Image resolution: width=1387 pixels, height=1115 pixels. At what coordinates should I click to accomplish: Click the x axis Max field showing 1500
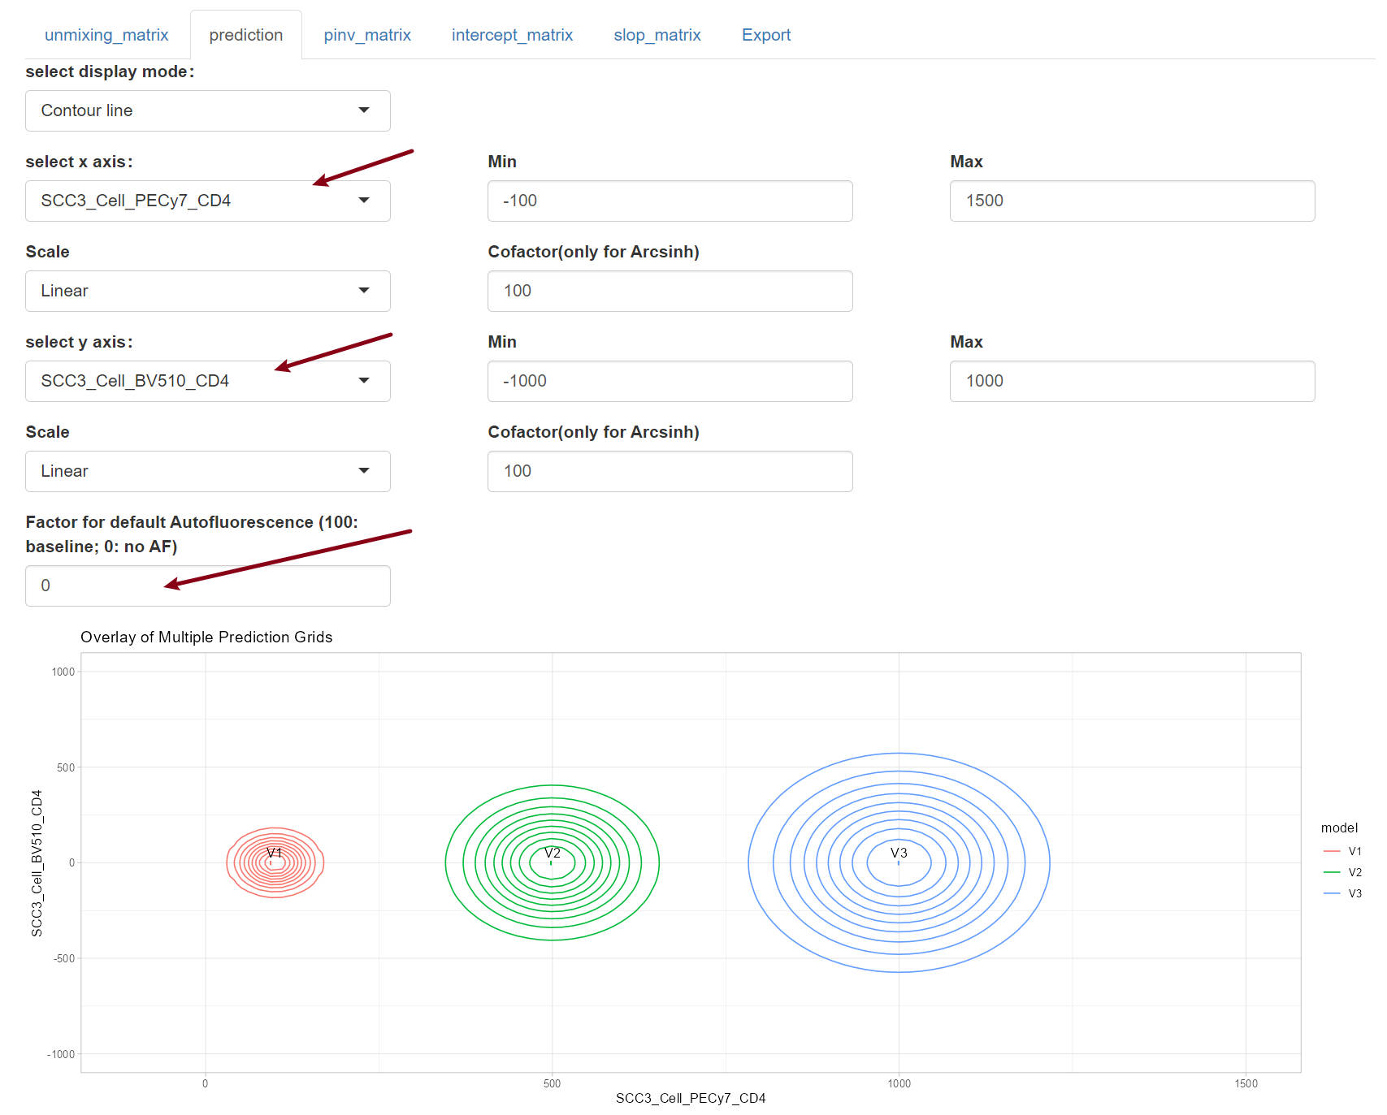point(1131,201)
